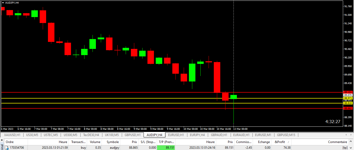Switch to the US500,M5 chart tab
Image resolution: width=354 pixels, height=150 pixels.
[70, 135]
